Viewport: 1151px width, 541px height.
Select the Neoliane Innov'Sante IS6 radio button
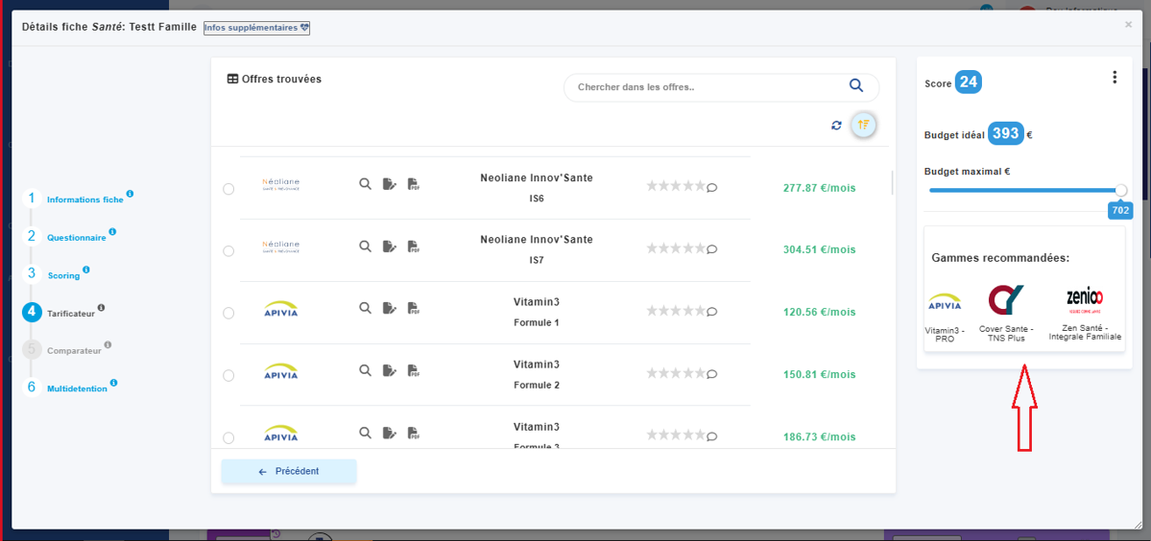tap(228, 189)
